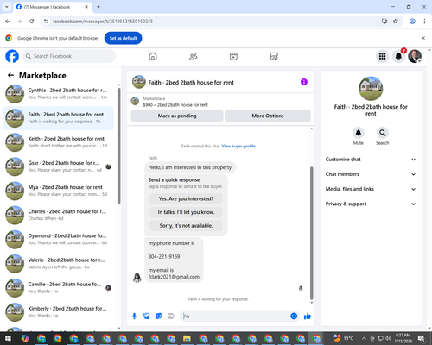Open Windows Start menu
This screenshot has width=432, height=345.
pyautogui.click(x=8, y=338)
